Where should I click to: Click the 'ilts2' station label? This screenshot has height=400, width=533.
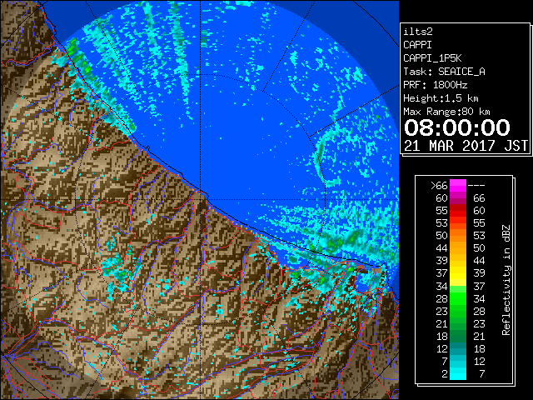[418, 32]
